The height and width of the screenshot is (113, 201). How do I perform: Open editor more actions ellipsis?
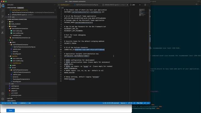pyautogui.click(x=148, y=5)
